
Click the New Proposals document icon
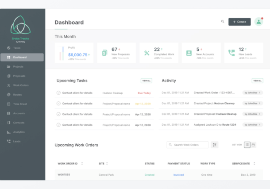104,53
